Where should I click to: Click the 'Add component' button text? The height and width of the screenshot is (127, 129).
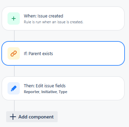[x=36, y=117]
